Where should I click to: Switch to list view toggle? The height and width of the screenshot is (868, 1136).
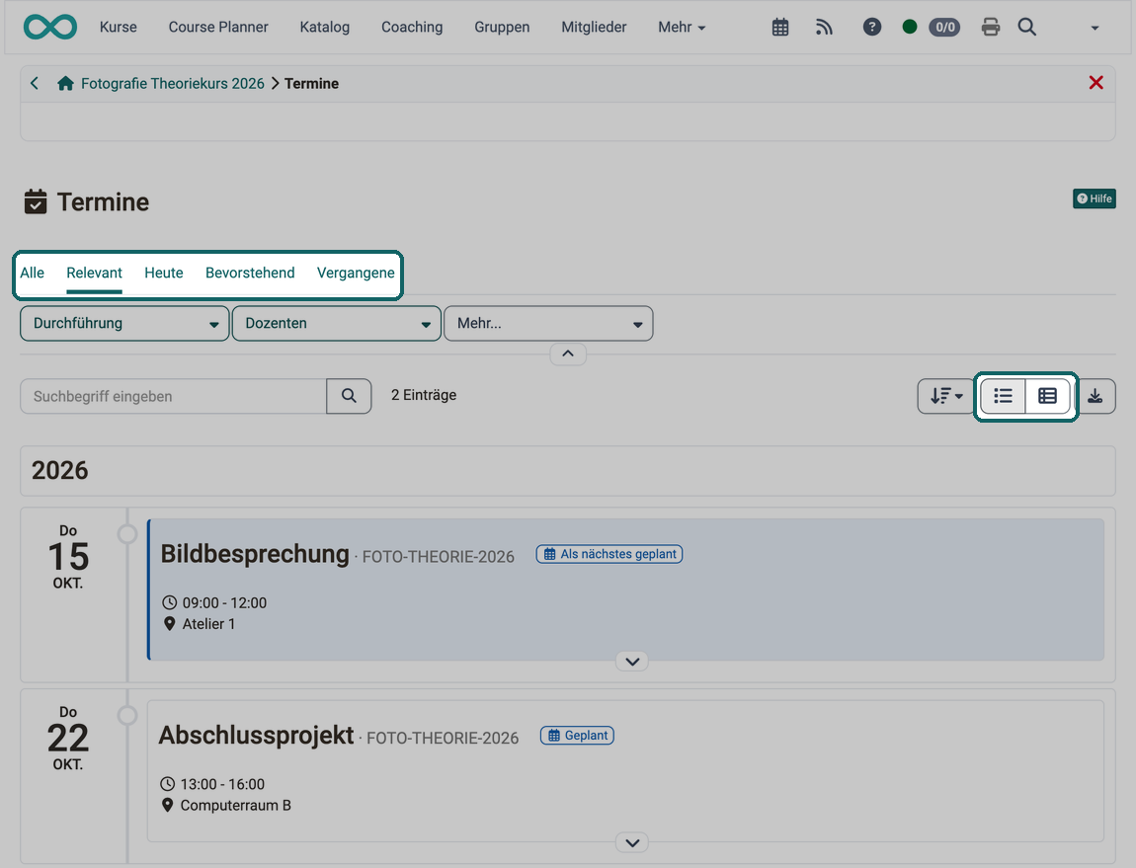pos(1004,396)
